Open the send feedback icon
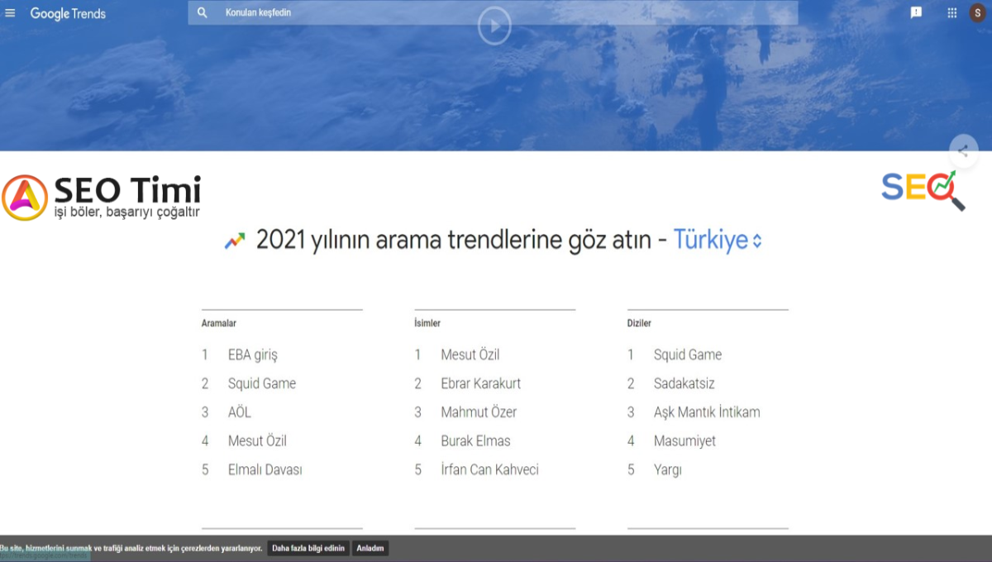The width and height of the screenshot is (992, 562). [916, 13]
